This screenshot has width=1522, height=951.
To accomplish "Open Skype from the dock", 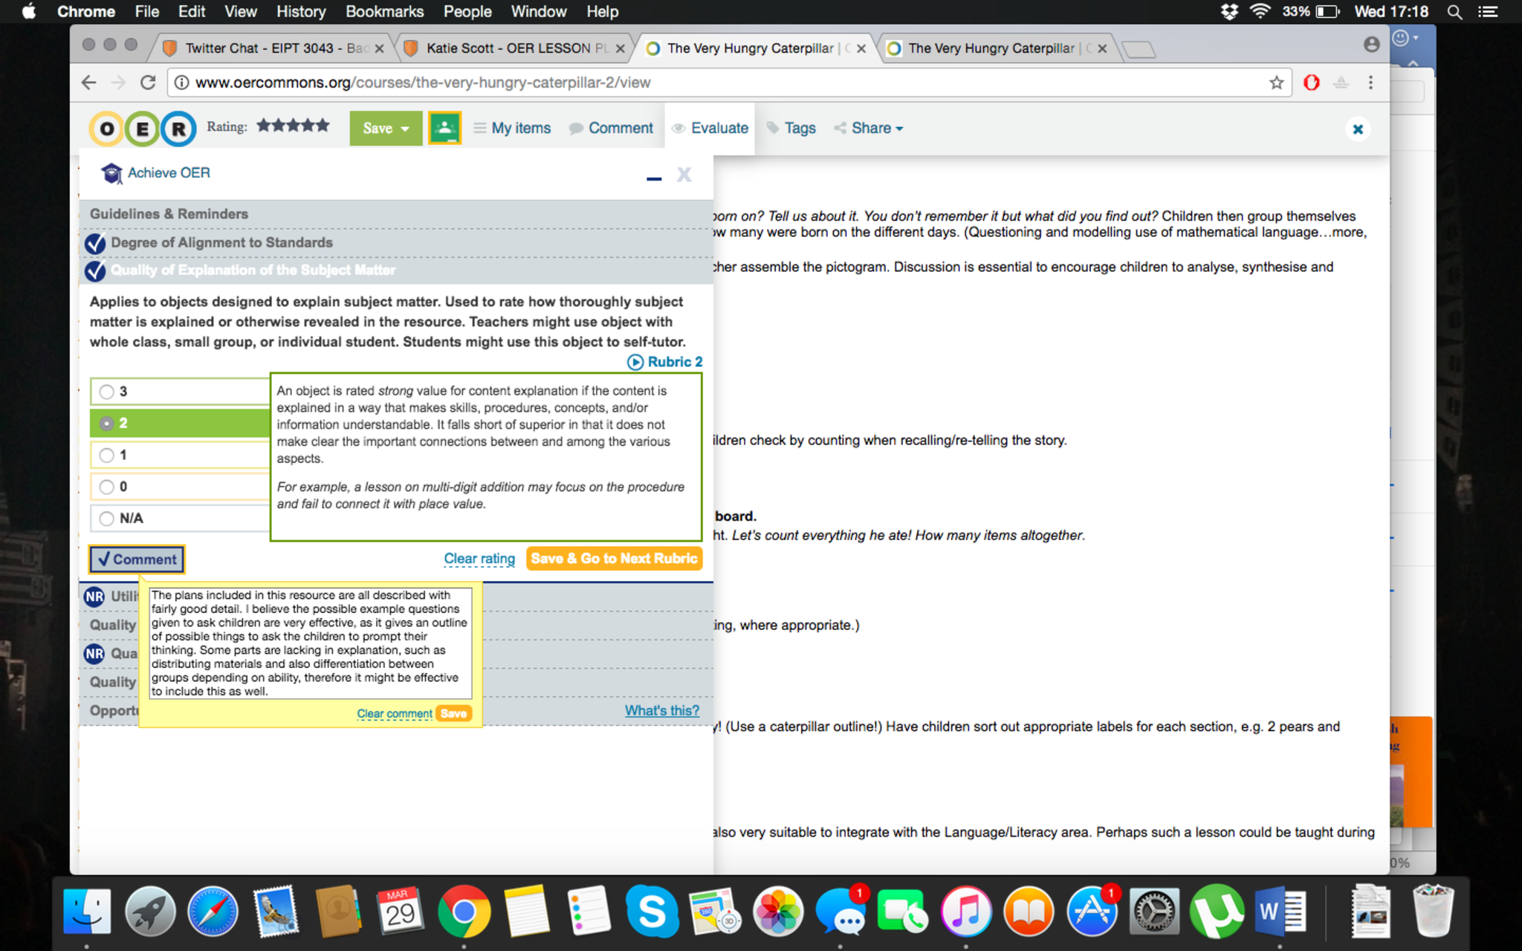I will pyautogui.click(x=652, y=912).
